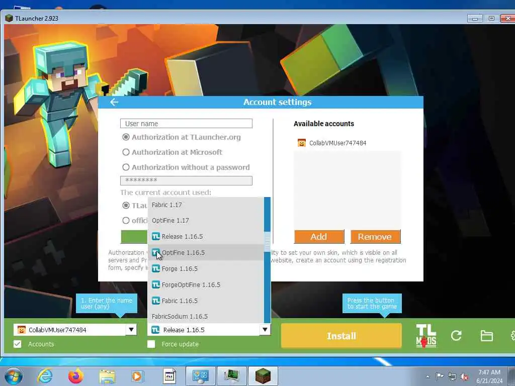This screenshot has height=386, width=515.
Task: Choose ForgeOptiFine 1.16.5 from version list
Action: 206,284
